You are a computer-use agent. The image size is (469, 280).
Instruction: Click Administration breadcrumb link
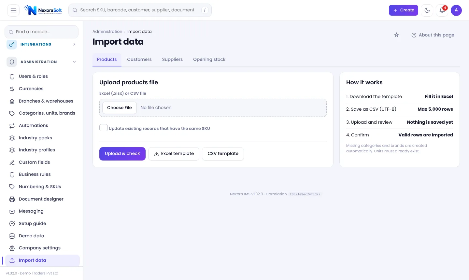pos(107,32)
